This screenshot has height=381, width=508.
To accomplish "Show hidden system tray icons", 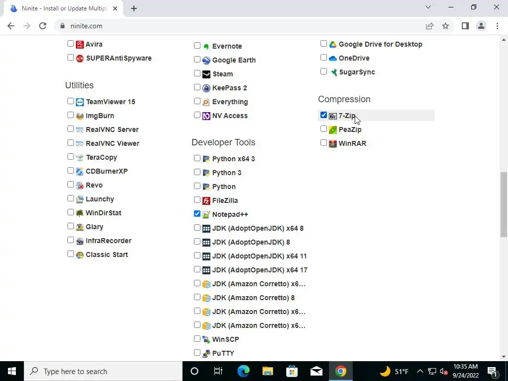I will [x=420, y=371].
